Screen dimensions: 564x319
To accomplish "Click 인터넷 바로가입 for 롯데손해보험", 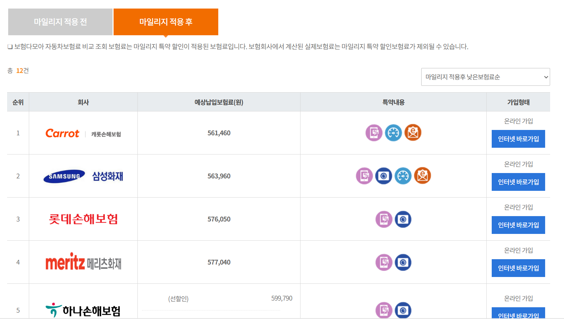I will [518, 225].
